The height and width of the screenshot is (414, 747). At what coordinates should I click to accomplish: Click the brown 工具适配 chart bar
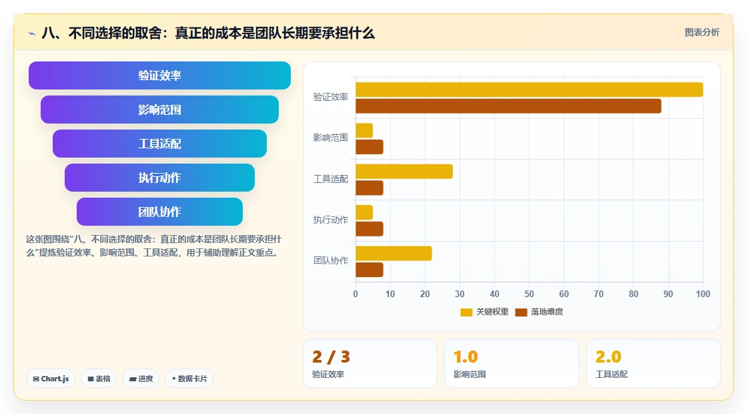pyautogui.click(x=369, y=188)
